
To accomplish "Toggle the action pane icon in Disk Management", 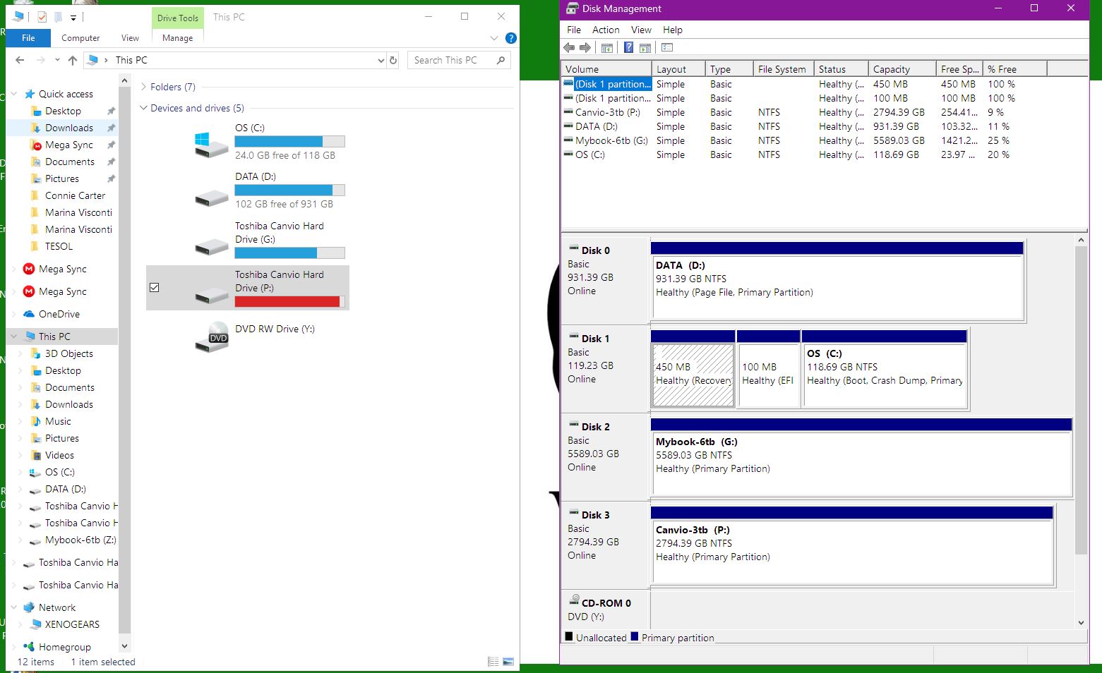I will (645, 47).
